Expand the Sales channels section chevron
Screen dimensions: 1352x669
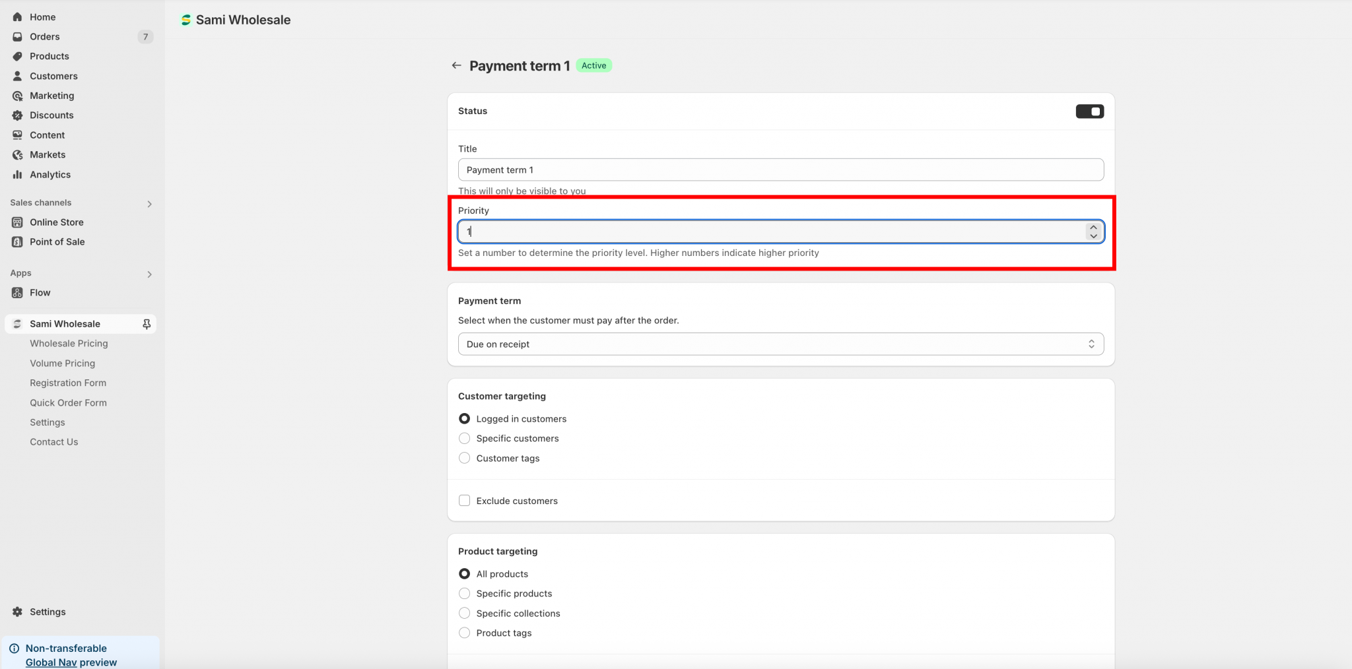click(x=149, y=204)
